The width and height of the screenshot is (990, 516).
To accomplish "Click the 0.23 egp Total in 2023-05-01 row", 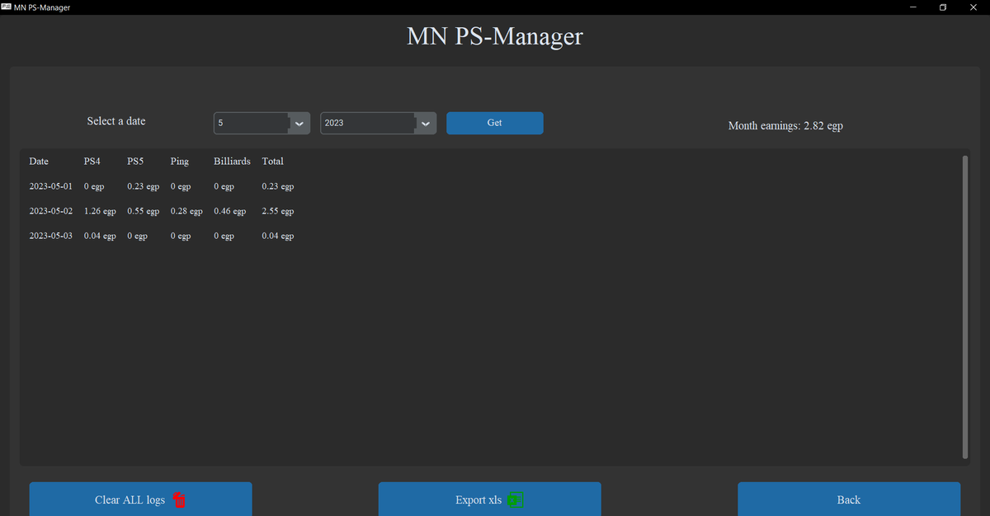I will click(278, 187).
